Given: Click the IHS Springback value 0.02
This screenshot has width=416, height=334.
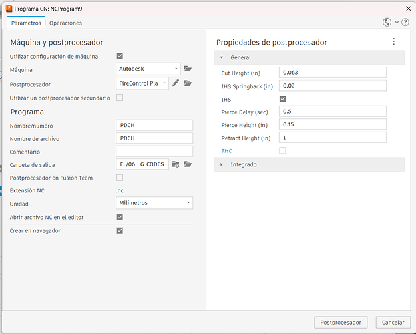Looking at the screenshot, I should (333, 86).
